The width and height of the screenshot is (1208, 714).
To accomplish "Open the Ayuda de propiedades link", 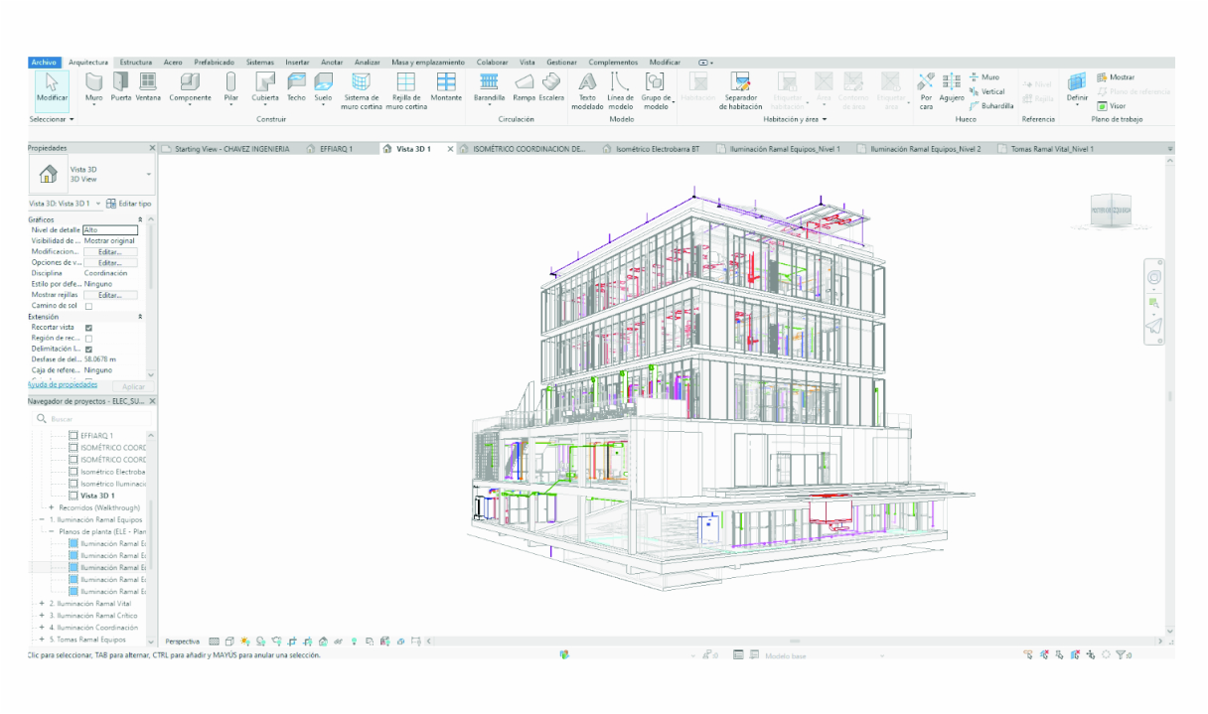I will click(x=63, y=384).
